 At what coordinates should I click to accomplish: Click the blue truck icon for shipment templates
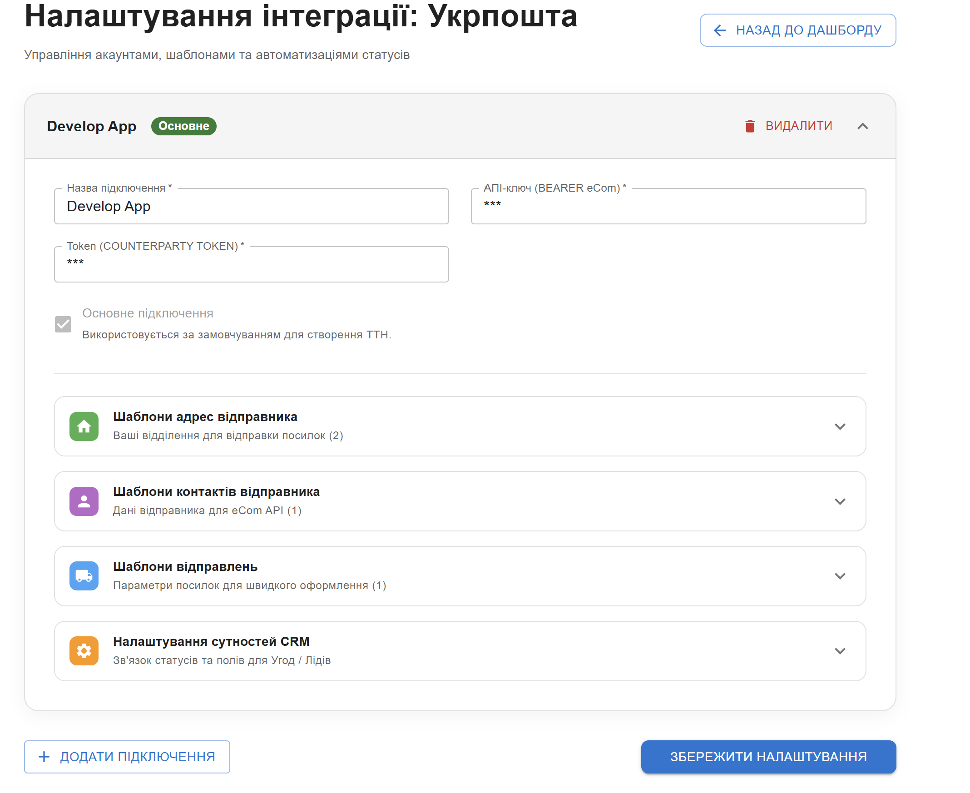(84, 576)
